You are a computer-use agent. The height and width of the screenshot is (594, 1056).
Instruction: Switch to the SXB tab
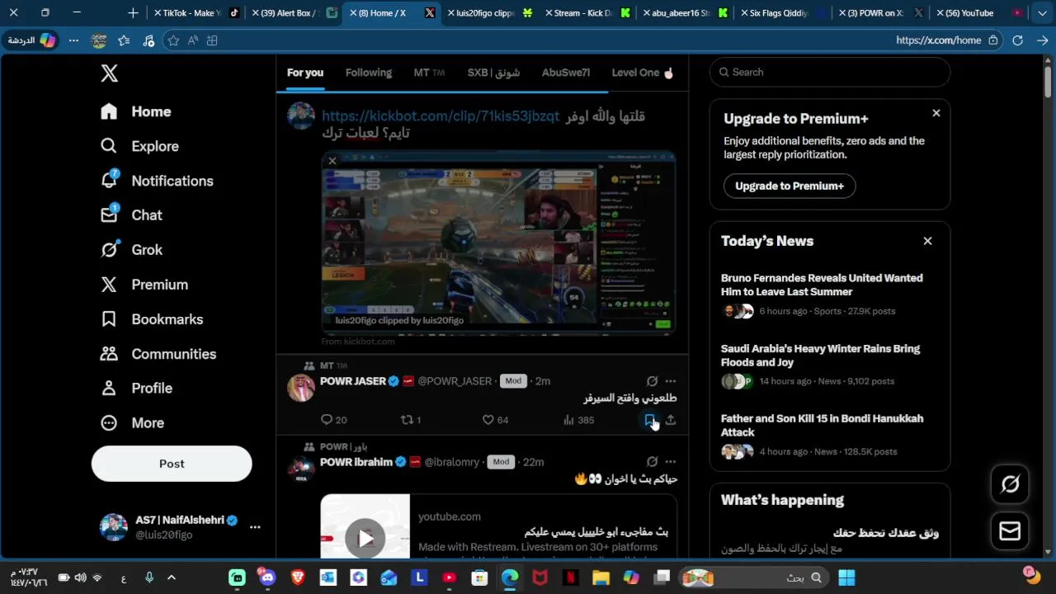493,73
